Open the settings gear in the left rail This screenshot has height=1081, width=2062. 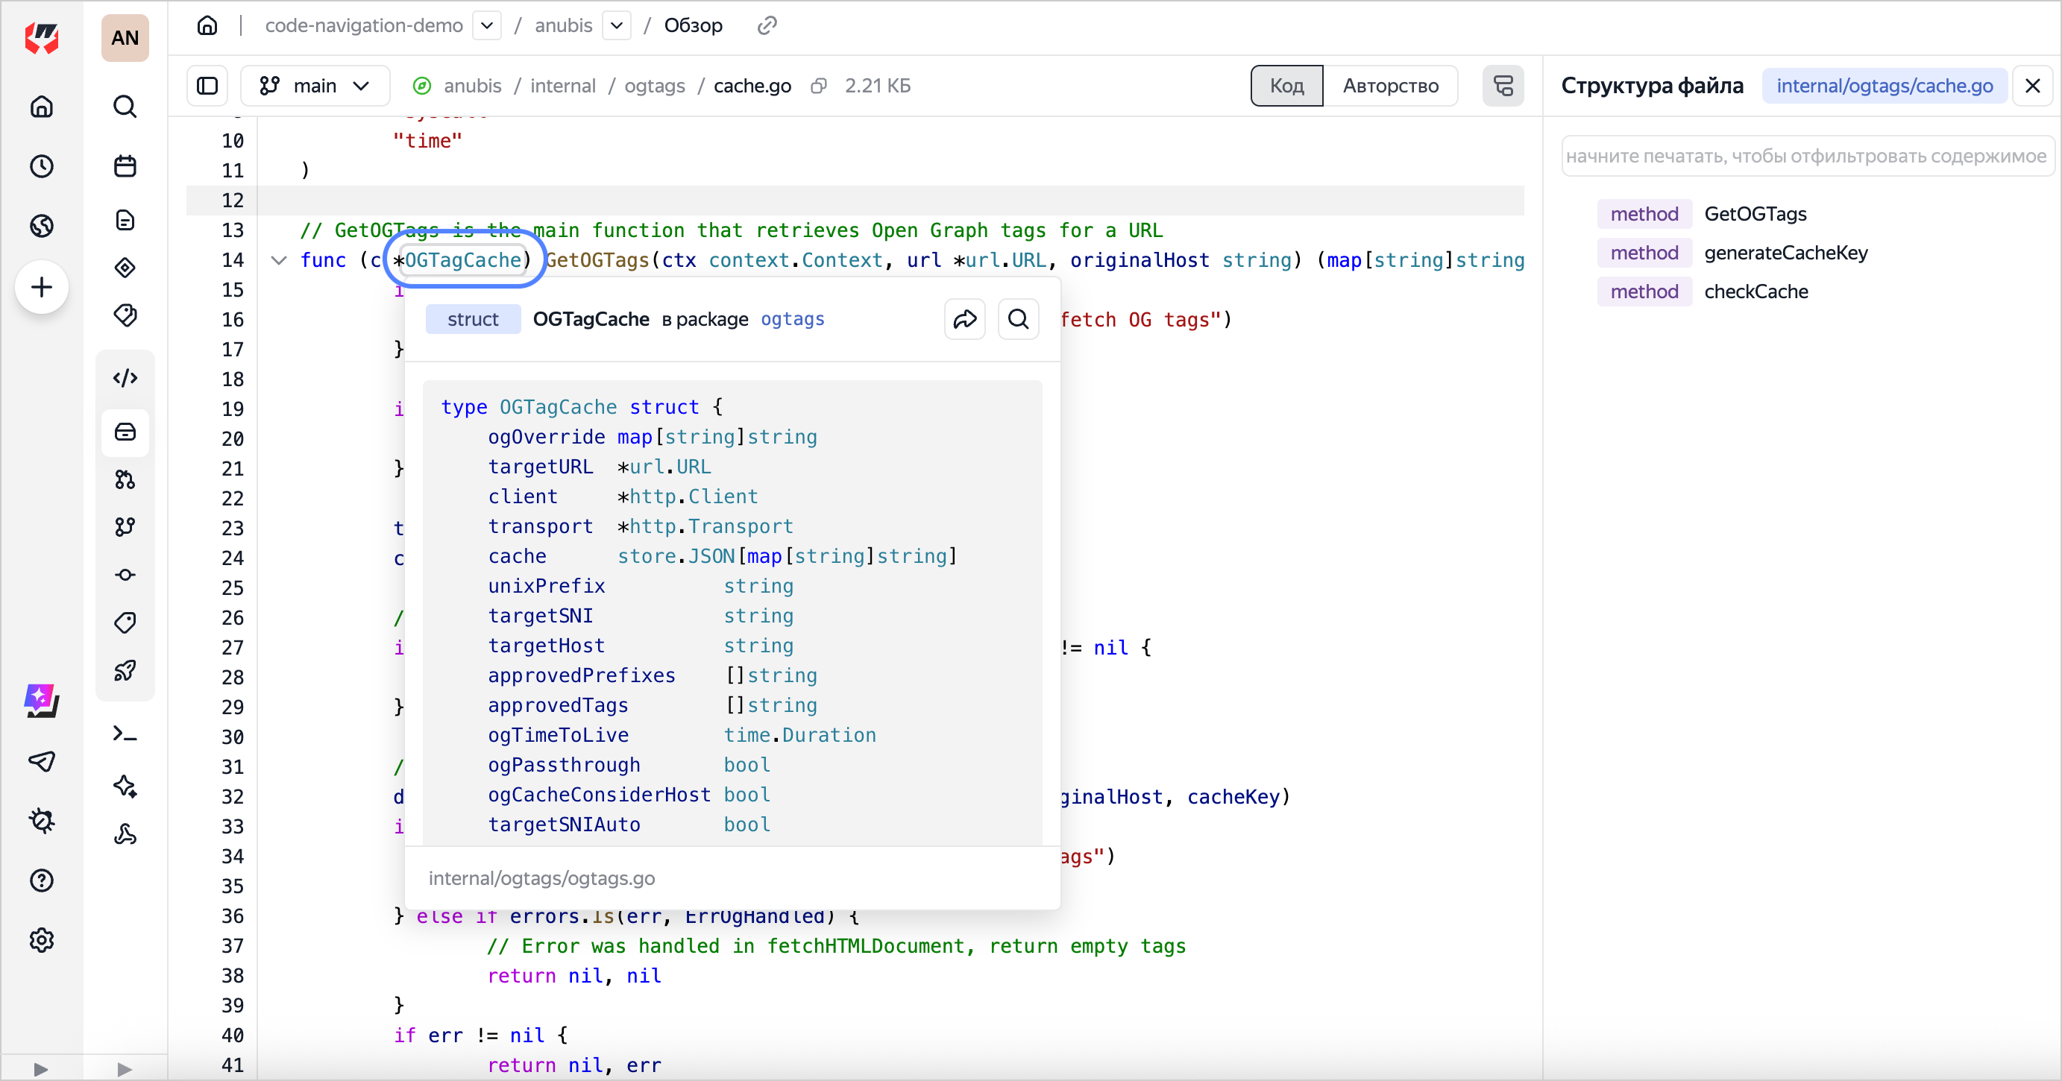coord(42,940)
